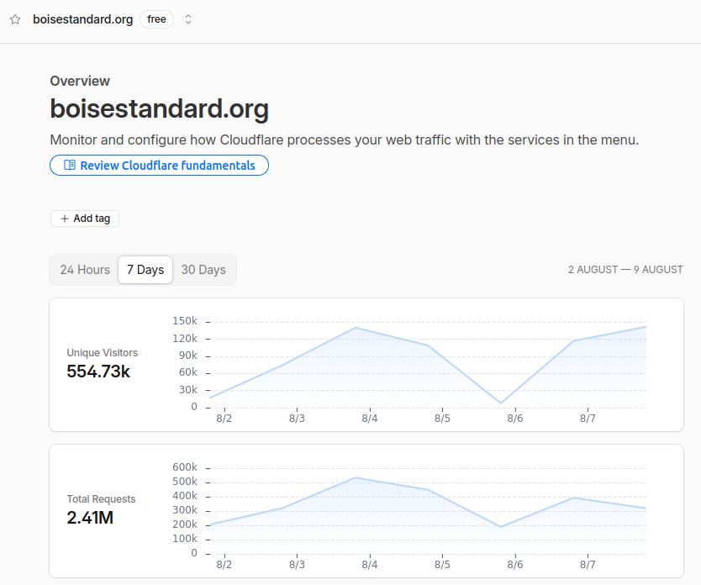The image size is (701, 585).
Task: Click 8/6 tick in Unique Visitors chart
Action: click(515, 419)
